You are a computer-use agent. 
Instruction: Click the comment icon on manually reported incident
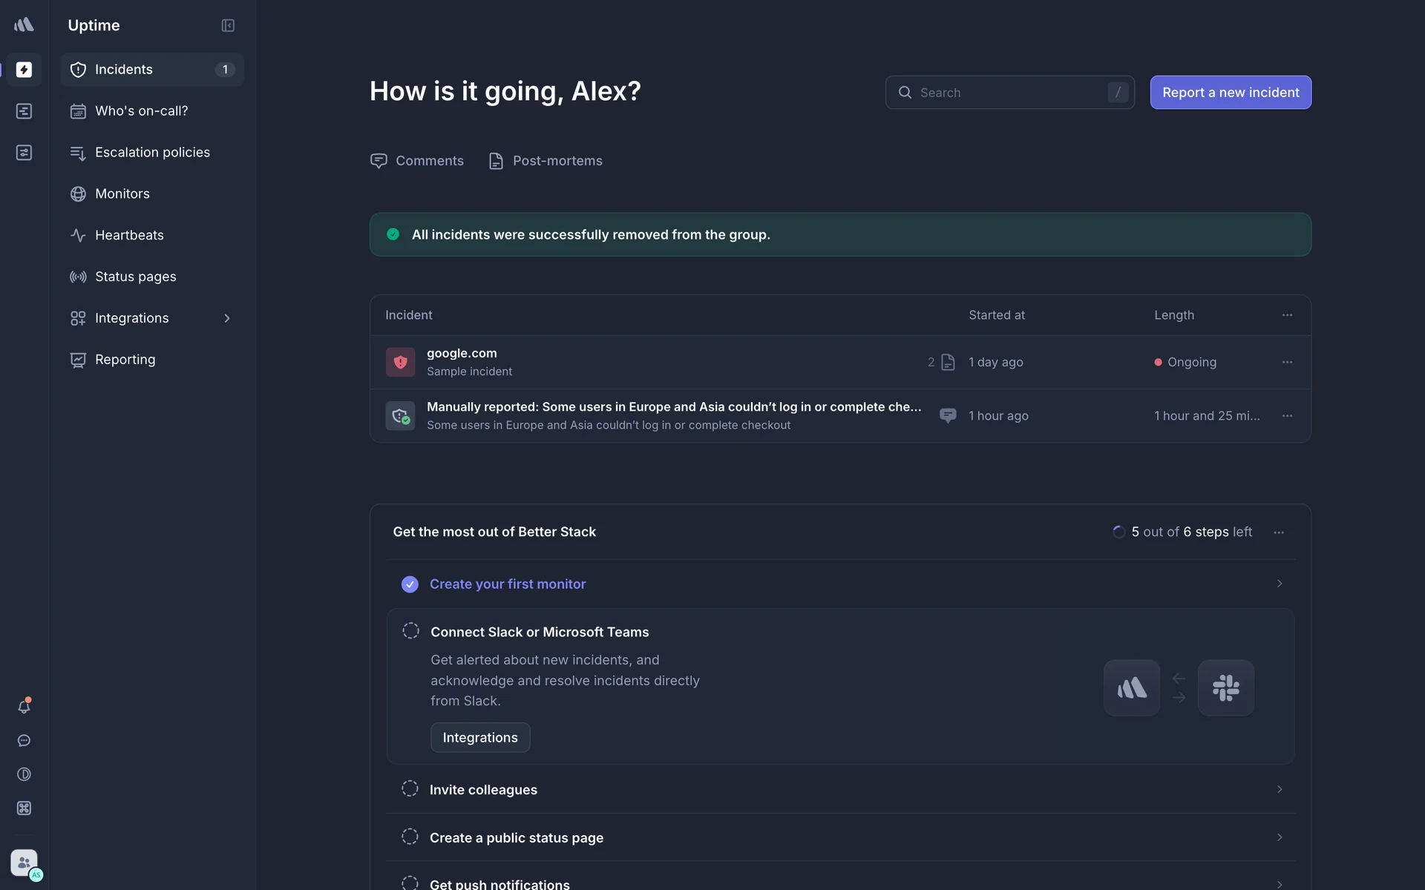(x=948, y=415)
